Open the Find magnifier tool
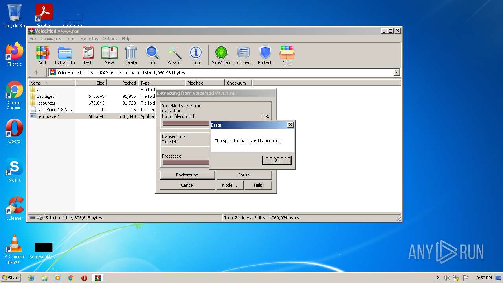503x283 pixels. point(152,55)
